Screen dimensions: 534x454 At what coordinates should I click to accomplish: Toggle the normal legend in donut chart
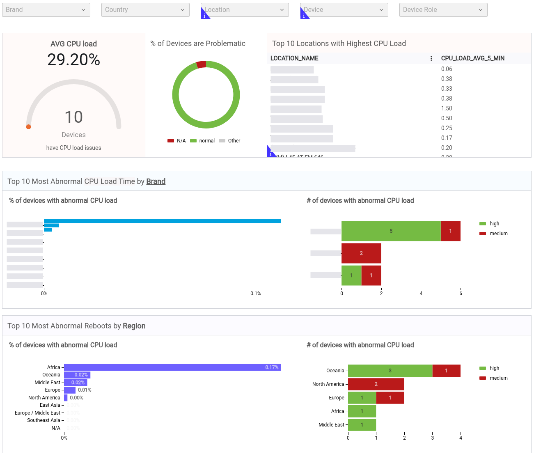(x=202, y=141)
